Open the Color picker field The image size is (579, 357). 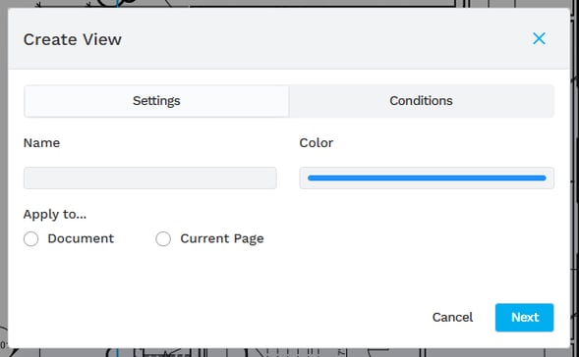coord(427,178)
